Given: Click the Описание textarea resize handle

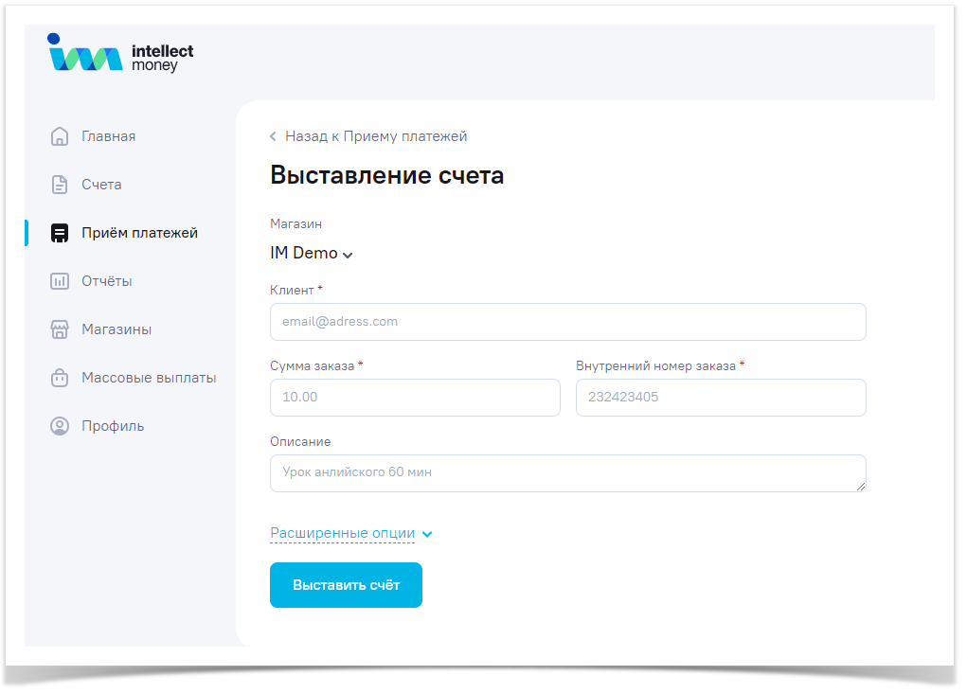Looking at the screenshot, I should [861, 487].
